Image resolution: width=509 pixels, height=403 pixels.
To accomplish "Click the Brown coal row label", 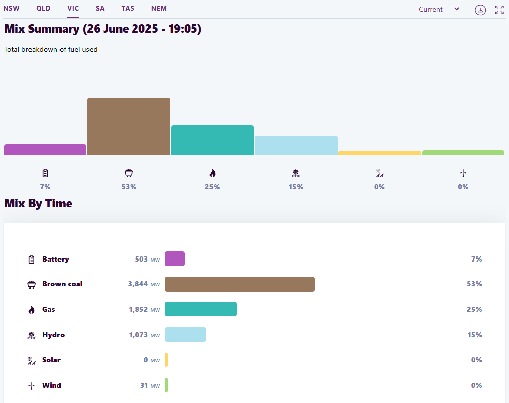I will click(x=62, y=284).
